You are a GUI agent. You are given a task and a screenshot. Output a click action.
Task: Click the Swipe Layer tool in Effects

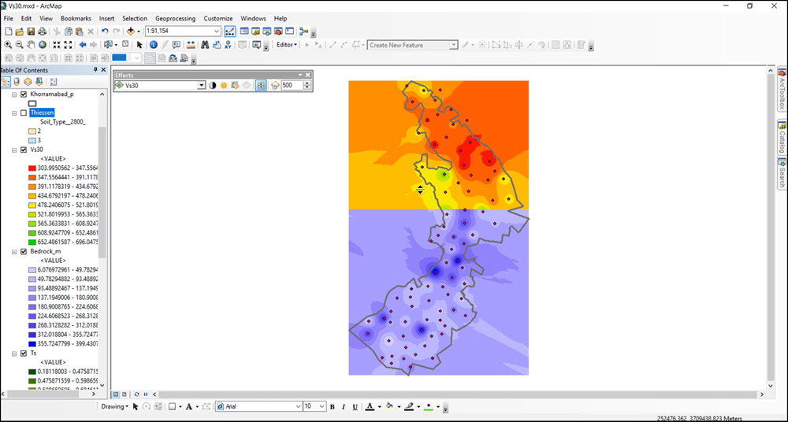(x=261, y=85)
